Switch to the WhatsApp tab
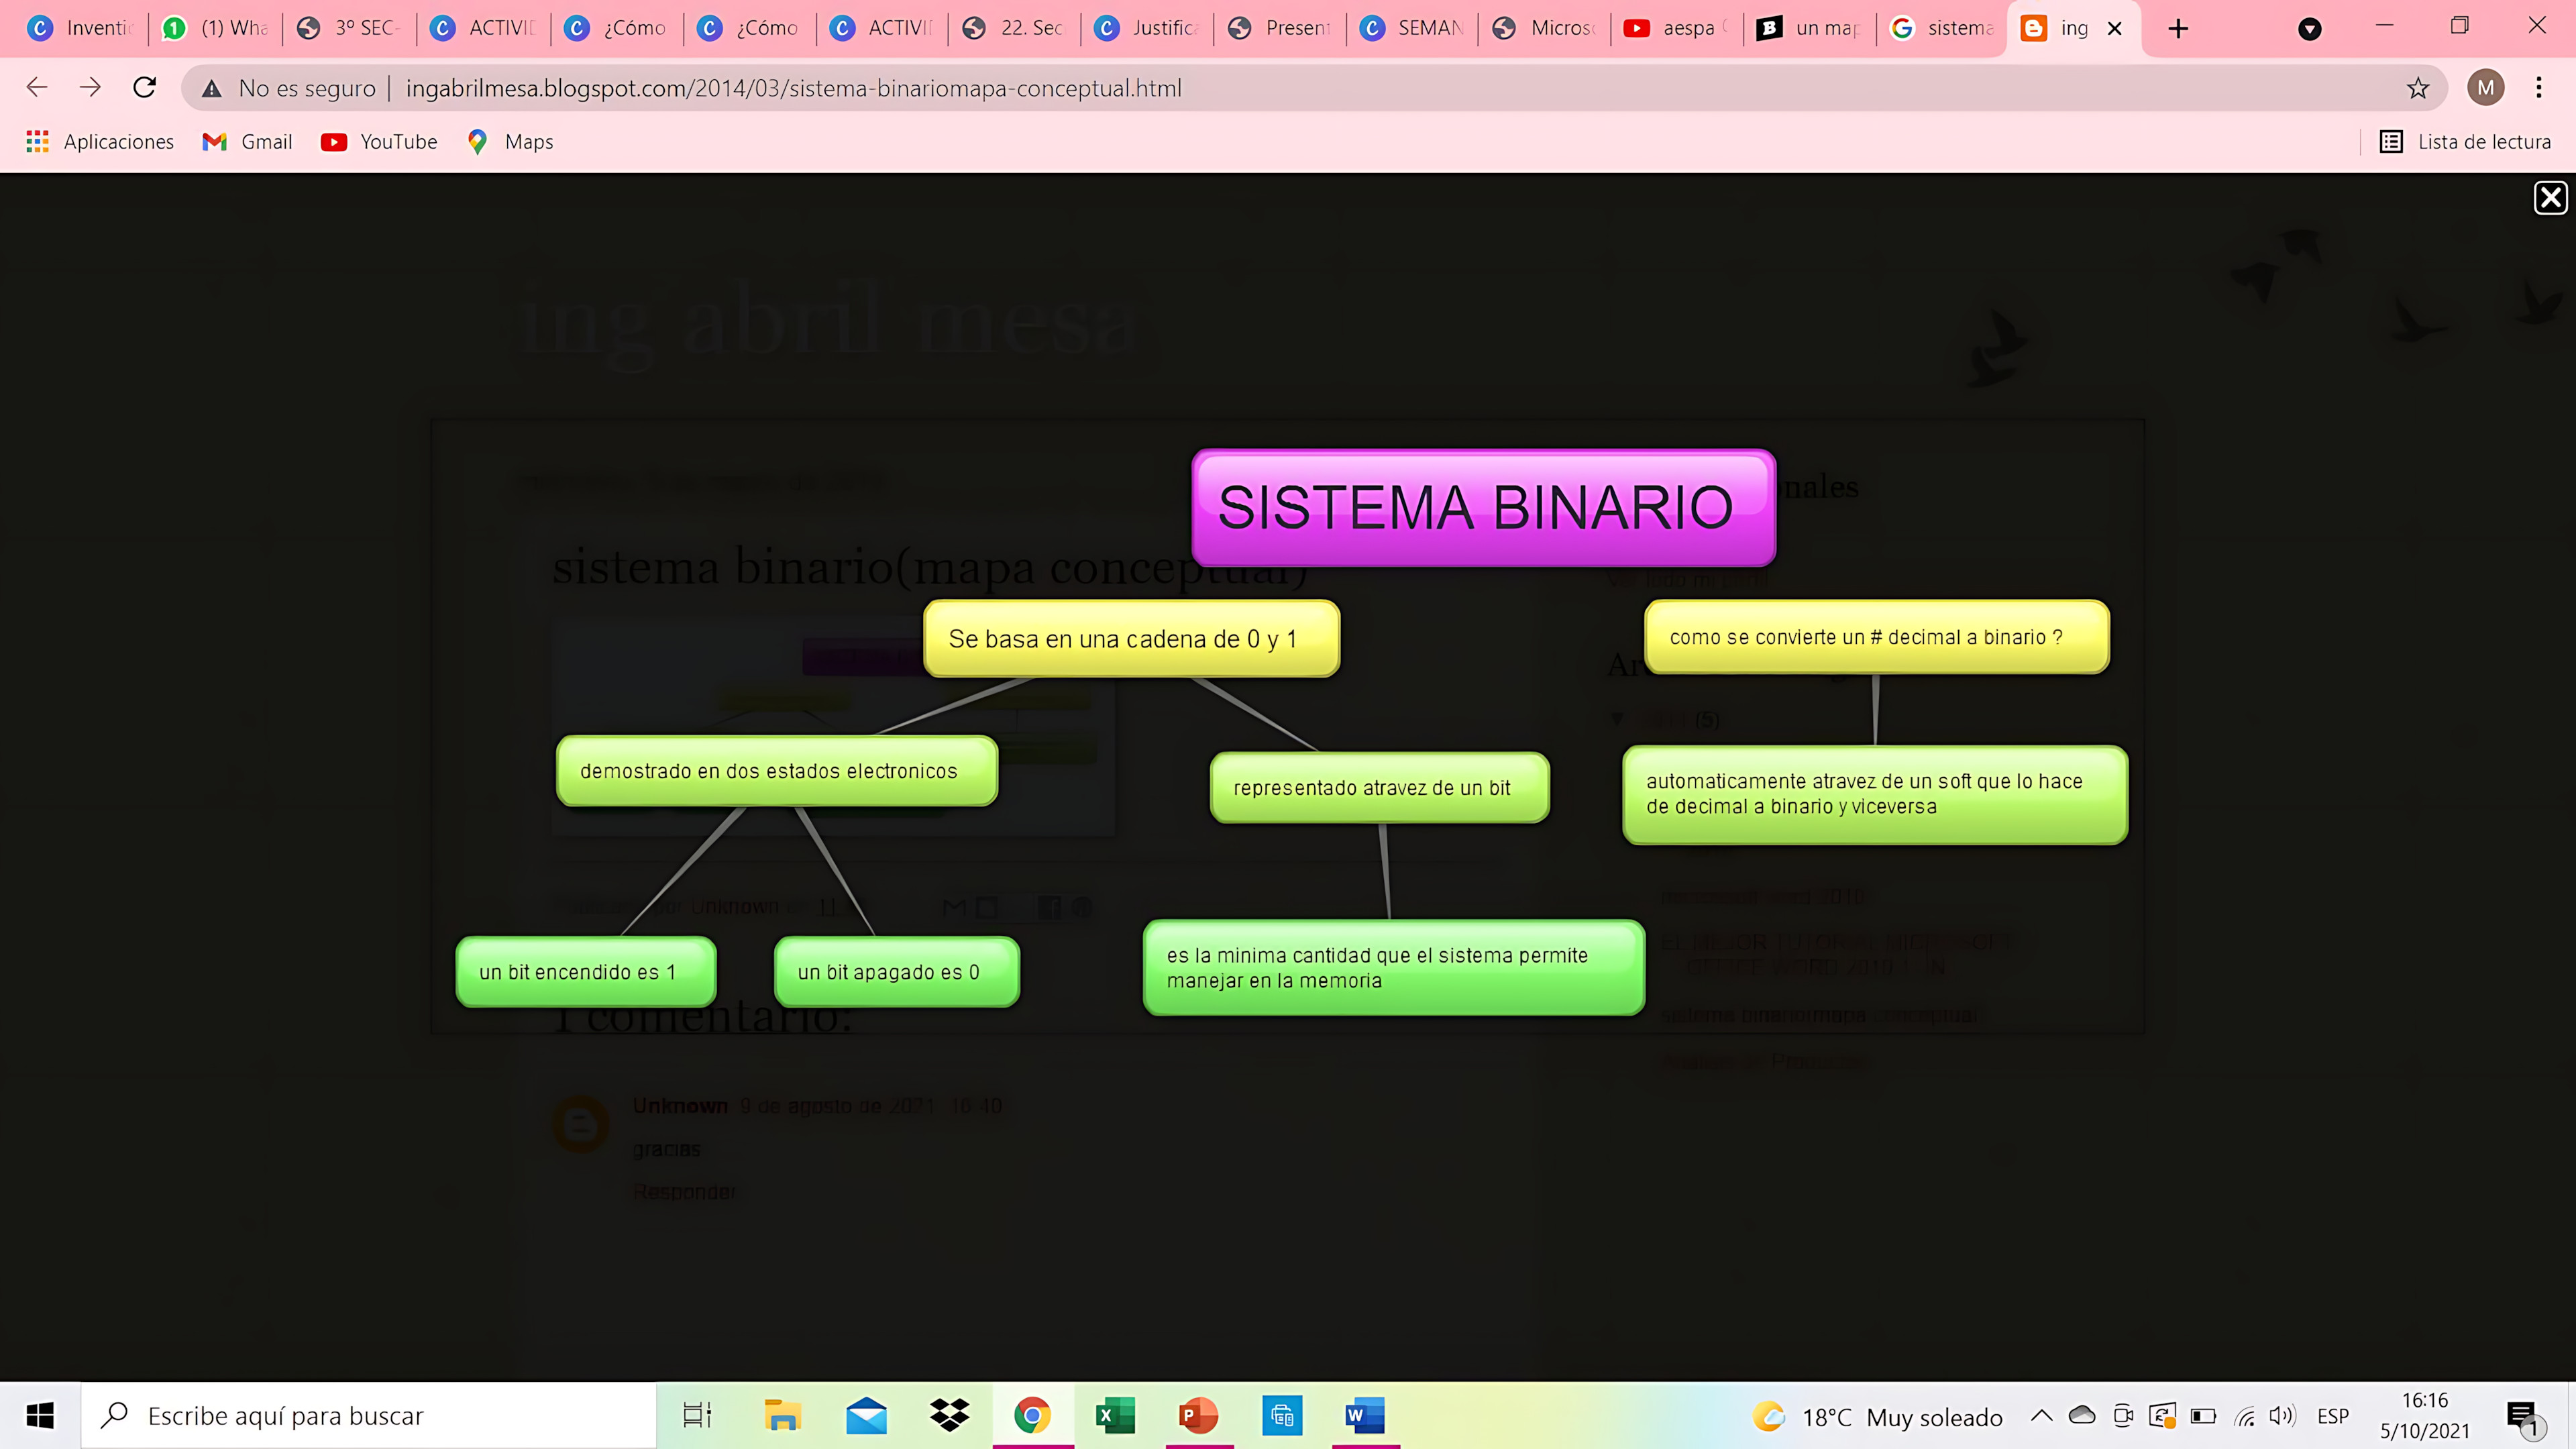Image resolution: width=2576 pixels, height=1449 pixels. 216,28
